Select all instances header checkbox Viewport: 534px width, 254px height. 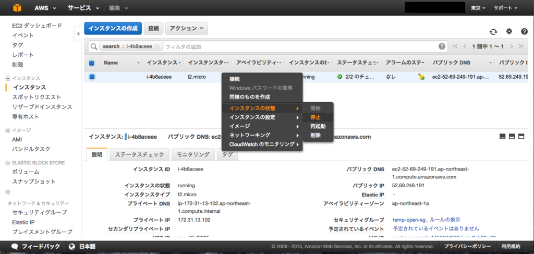click(x=92, y=63)
